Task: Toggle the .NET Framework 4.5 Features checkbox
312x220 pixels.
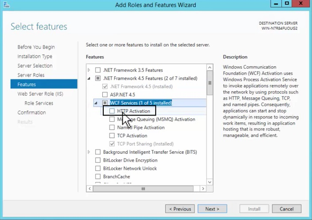Action: point(97,78)
